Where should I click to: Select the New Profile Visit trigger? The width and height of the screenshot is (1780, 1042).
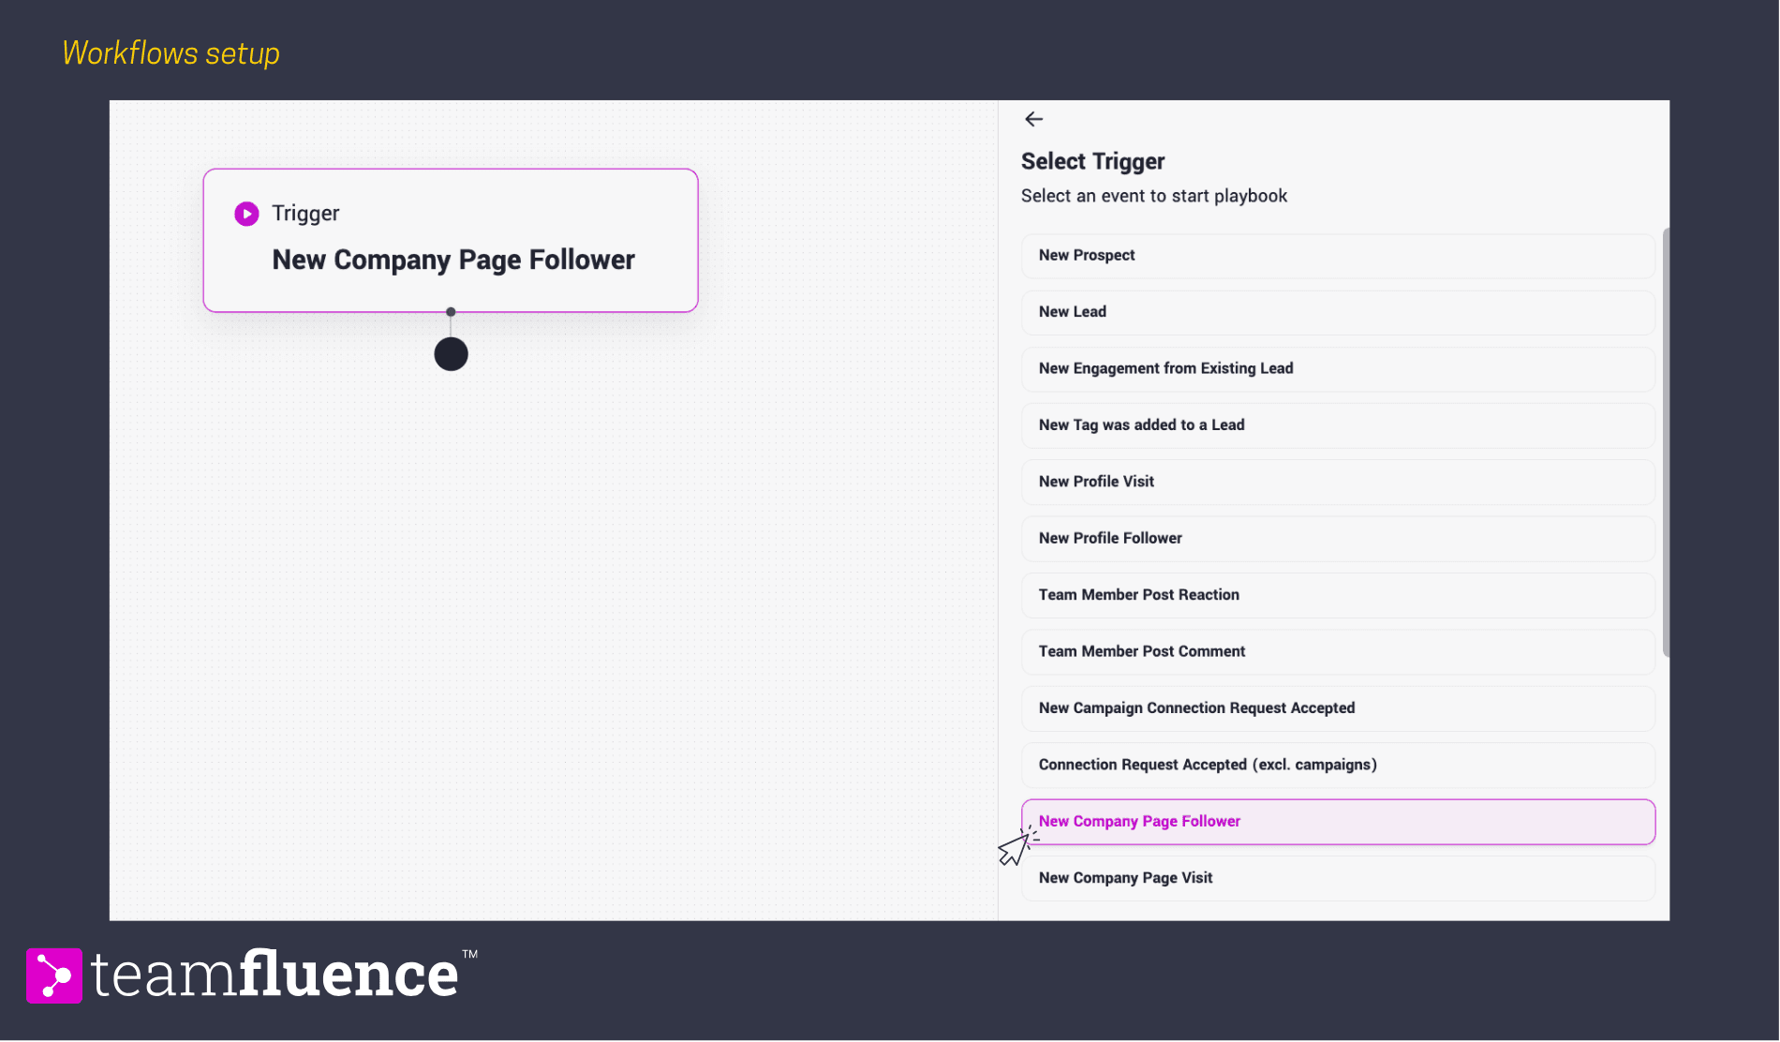point(1337,482)
